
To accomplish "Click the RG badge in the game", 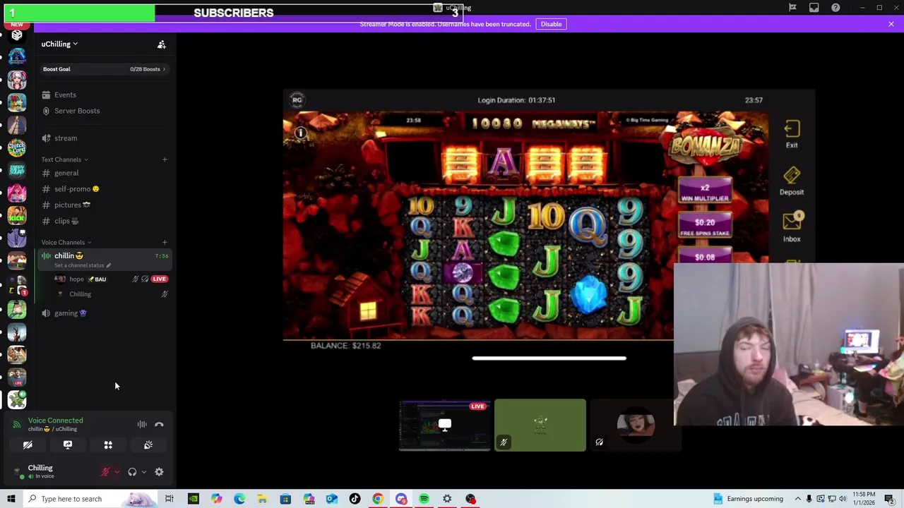I will click(297, 99).
